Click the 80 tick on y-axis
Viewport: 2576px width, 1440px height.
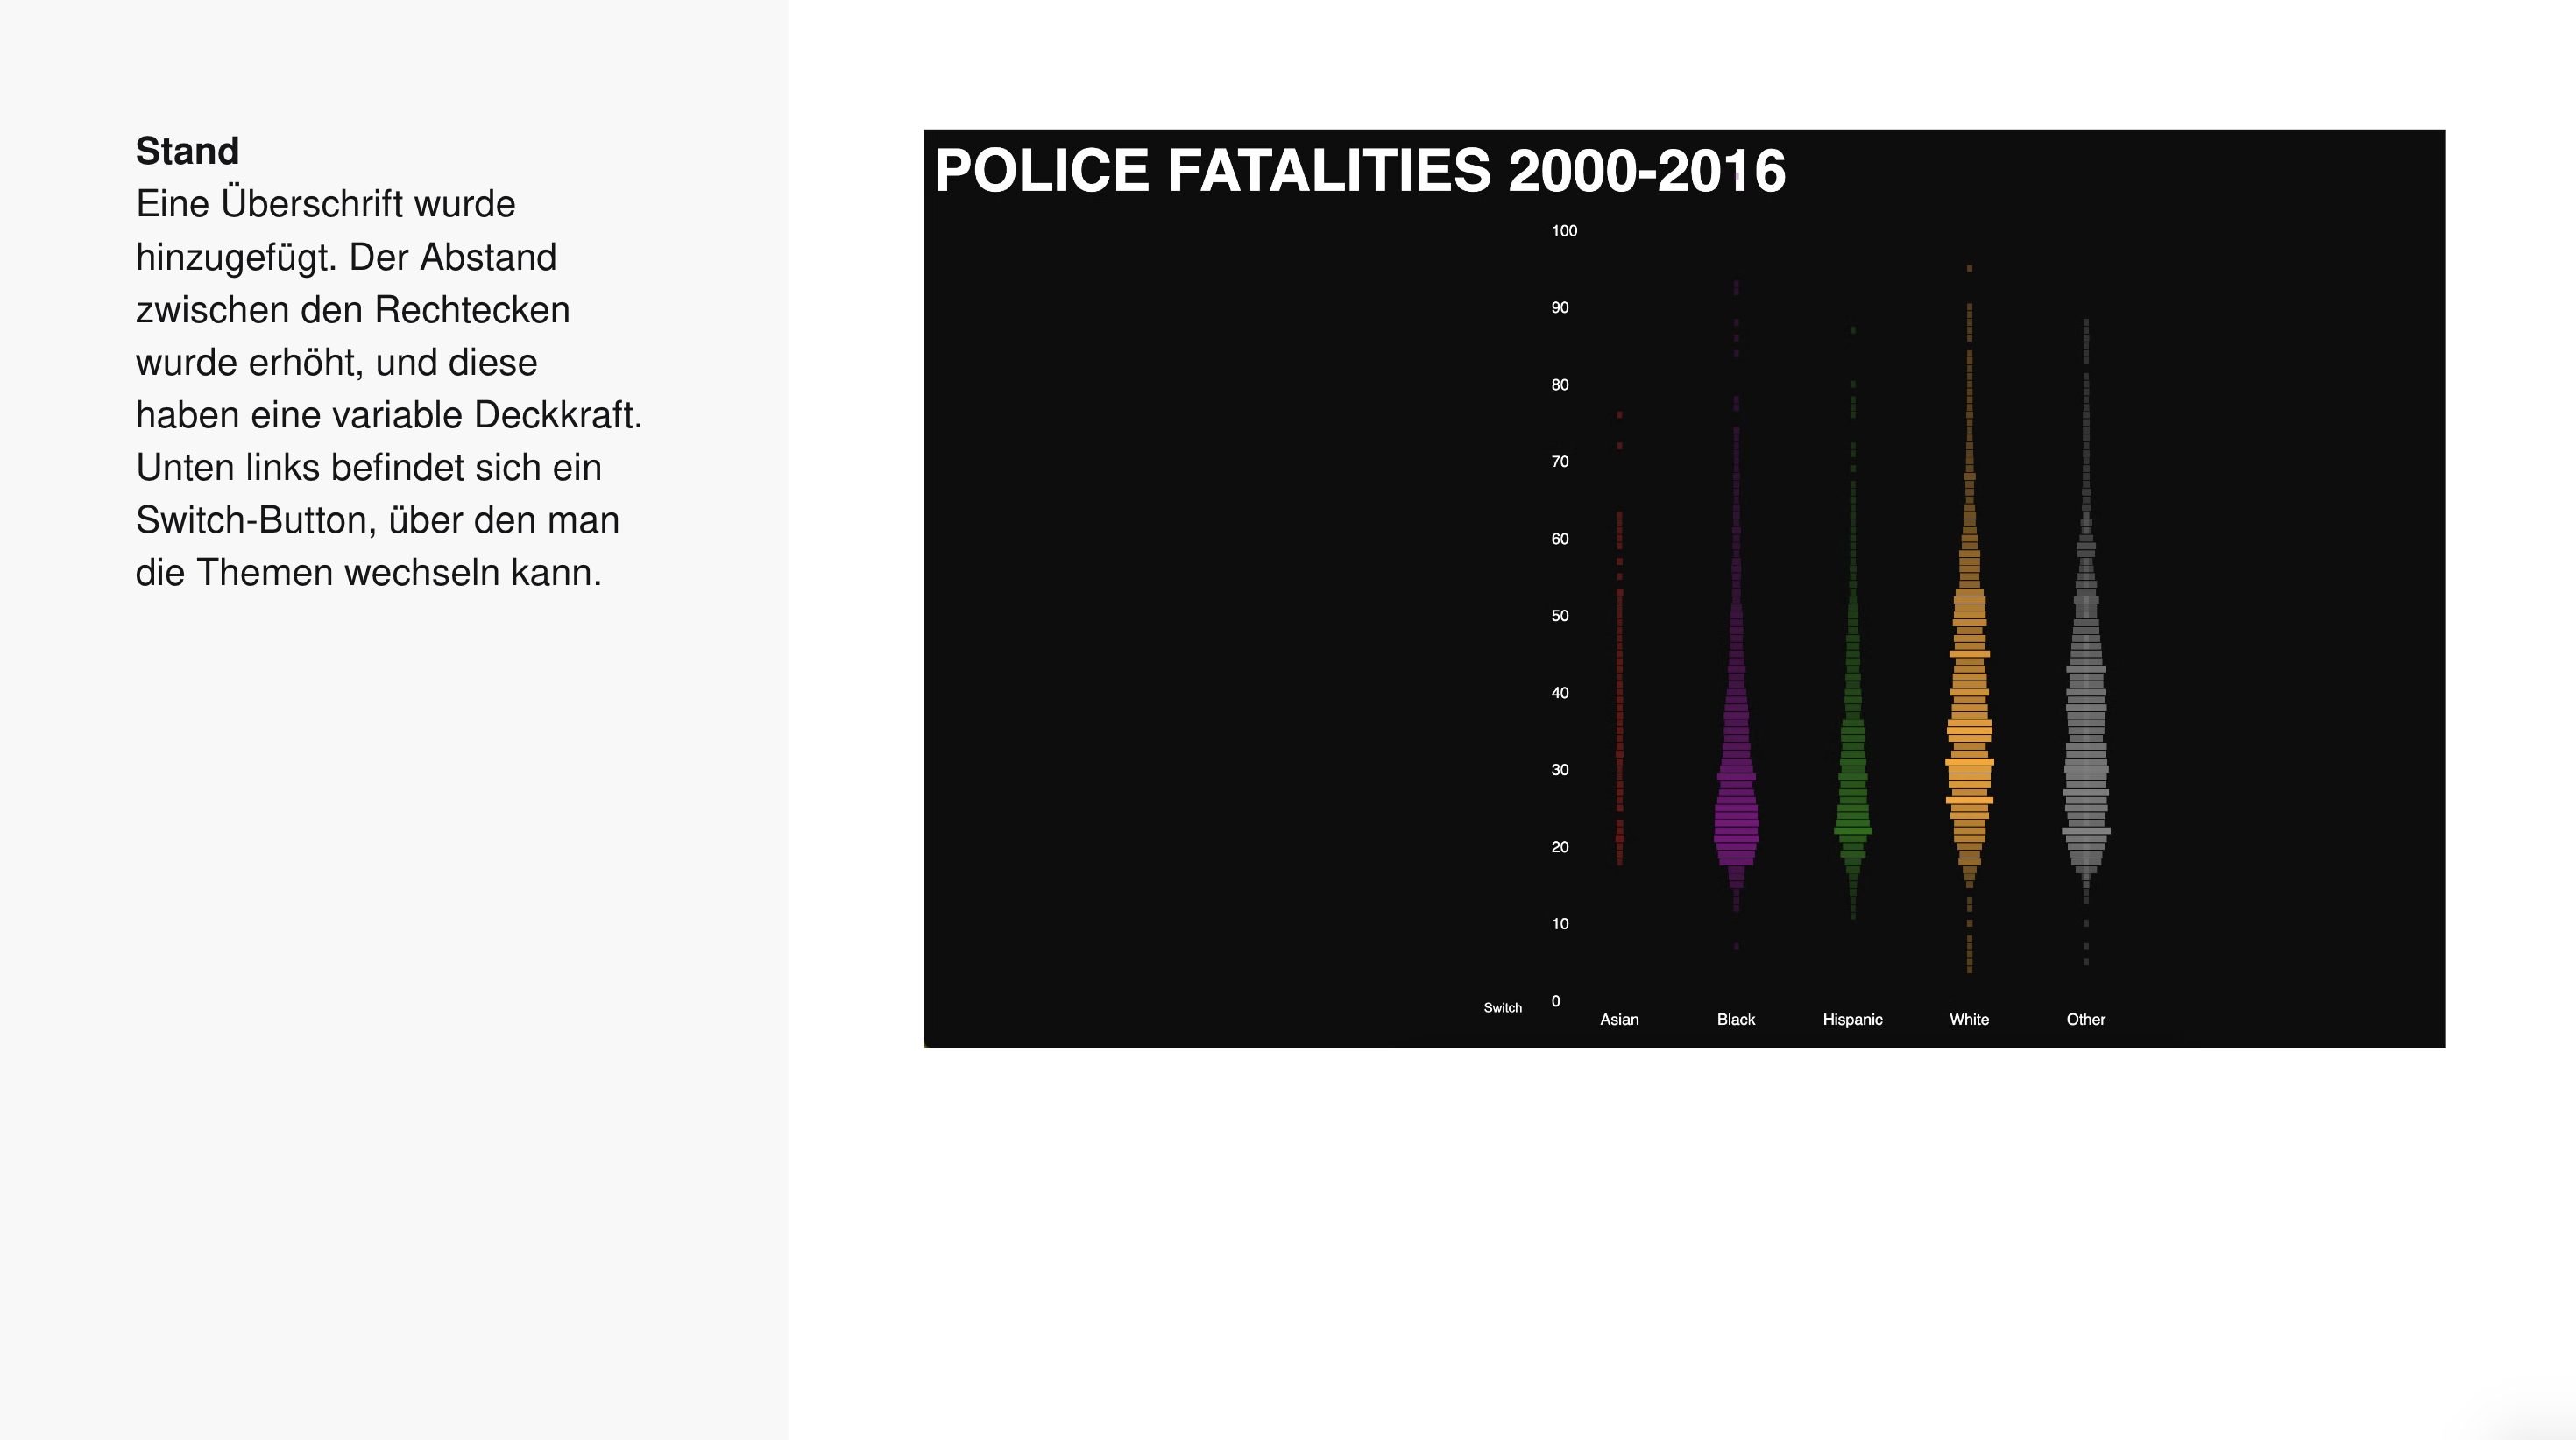(1560, 385)
